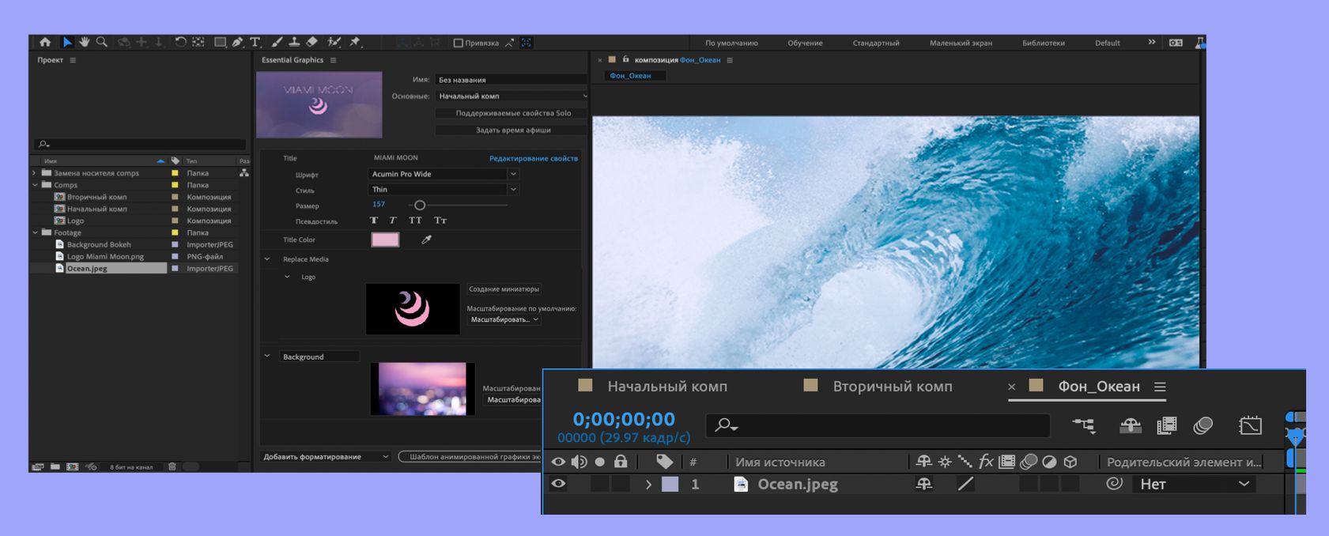Viewport: 1329px width, 536px height.
Task: Open the Основные composition dropdown
Action: click(512, 96)
